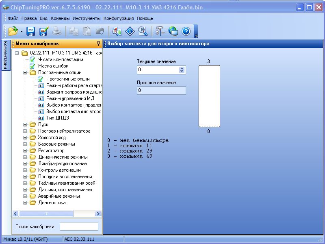Select Программные опции checkmark child item

67,79
